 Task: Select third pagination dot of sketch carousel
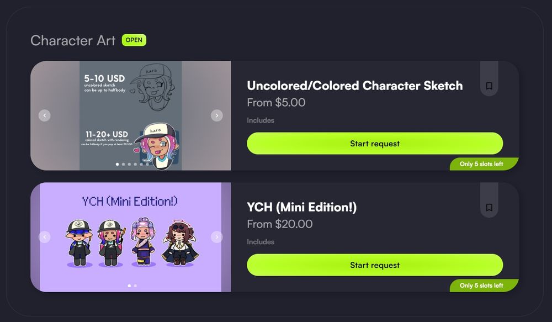(129, 164)
